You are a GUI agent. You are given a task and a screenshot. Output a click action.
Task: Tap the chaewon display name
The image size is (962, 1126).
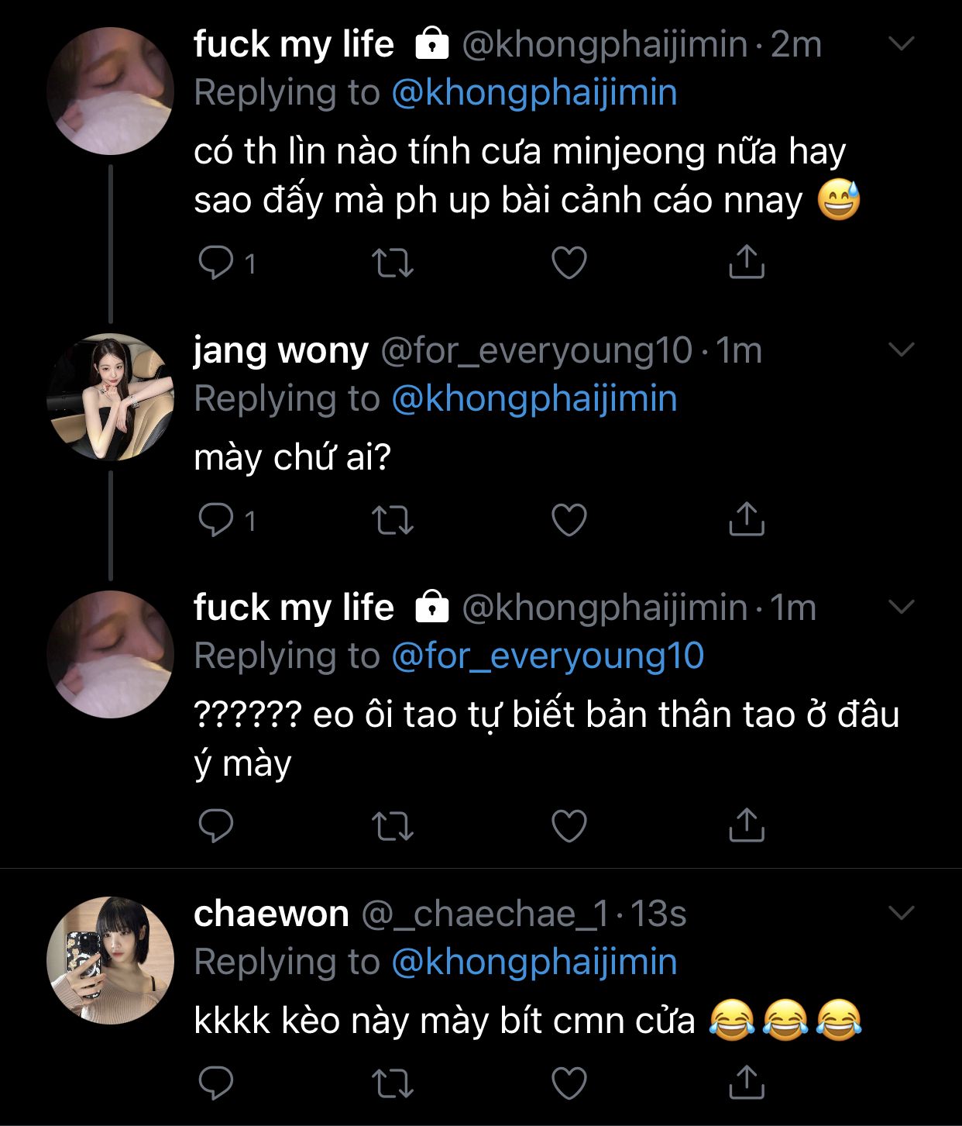coord(271,914)
